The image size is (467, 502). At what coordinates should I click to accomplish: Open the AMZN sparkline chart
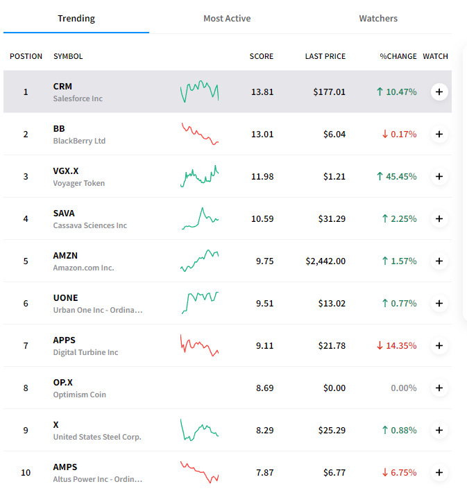click(200, 261)
